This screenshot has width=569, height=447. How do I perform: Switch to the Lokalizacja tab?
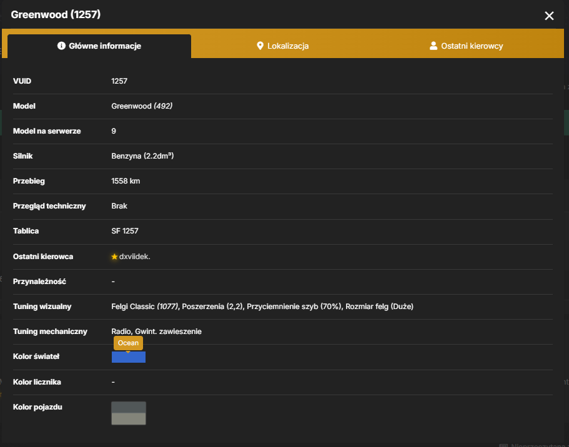pyautogui.click(x=283, y=46)
